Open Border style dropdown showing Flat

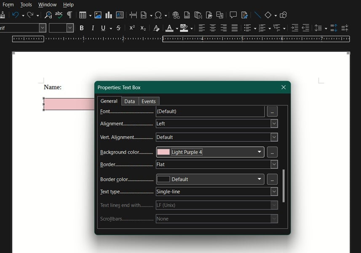point(274,164)
